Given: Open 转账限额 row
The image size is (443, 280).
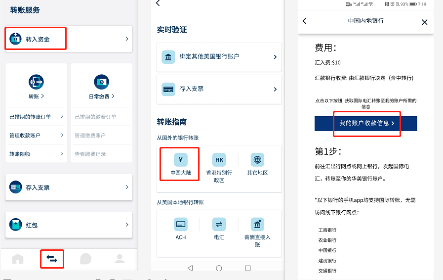Looking at the screenshot, I should [36, 154].
